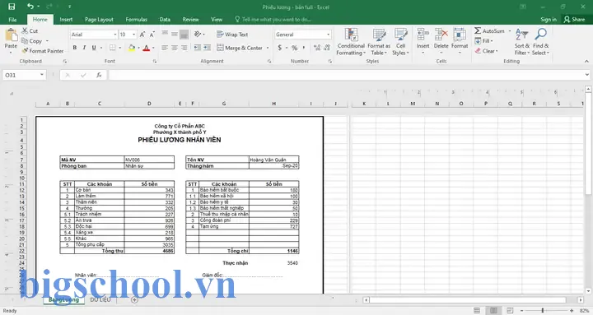Apply percent style
593x315 pixels.
294,48
